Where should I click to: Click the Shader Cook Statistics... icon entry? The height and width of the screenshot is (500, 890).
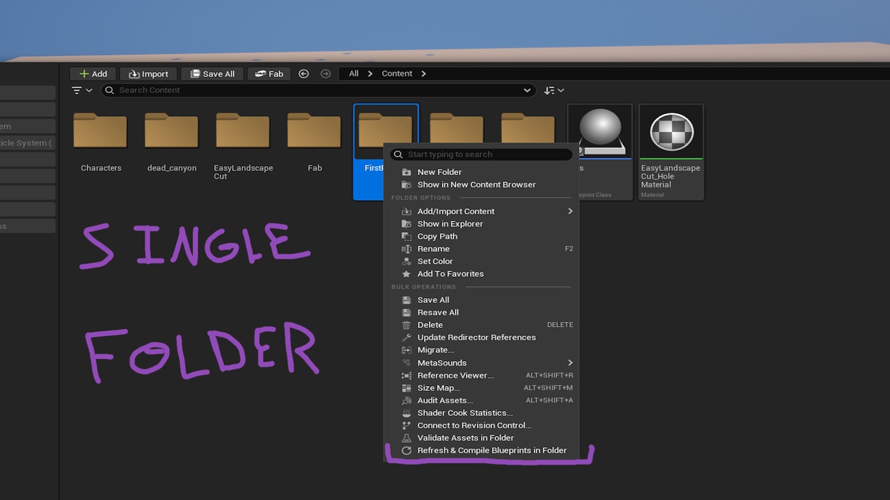(x=481, y=413)
